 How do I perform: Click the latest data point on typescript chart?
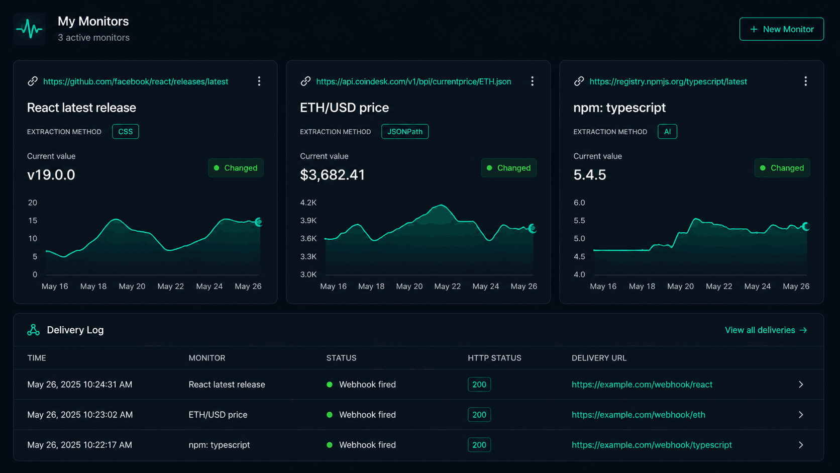click(806, 227)
